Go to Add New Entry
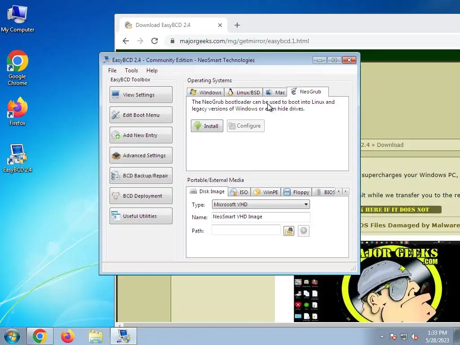Screen dimensions: 460x345 [141, 135]
